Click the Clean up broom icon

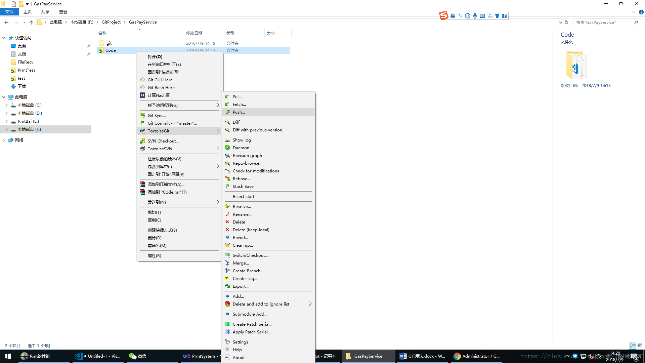[x=227, y=245]
